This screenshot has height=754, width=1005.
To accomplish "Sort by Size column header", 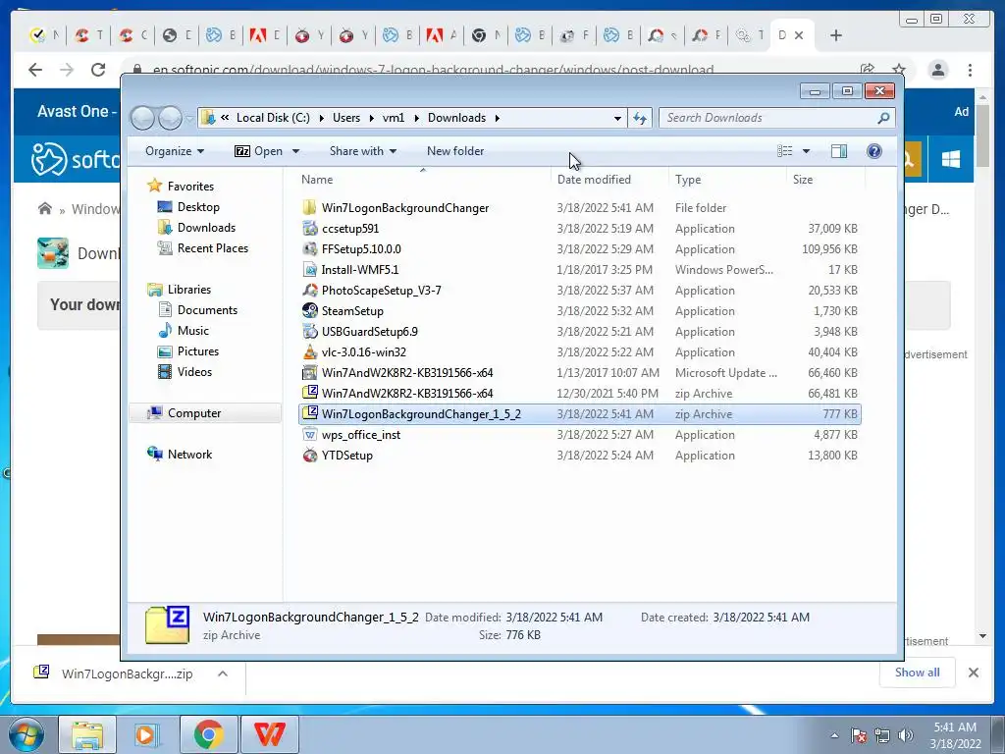I will click(803, 180).
